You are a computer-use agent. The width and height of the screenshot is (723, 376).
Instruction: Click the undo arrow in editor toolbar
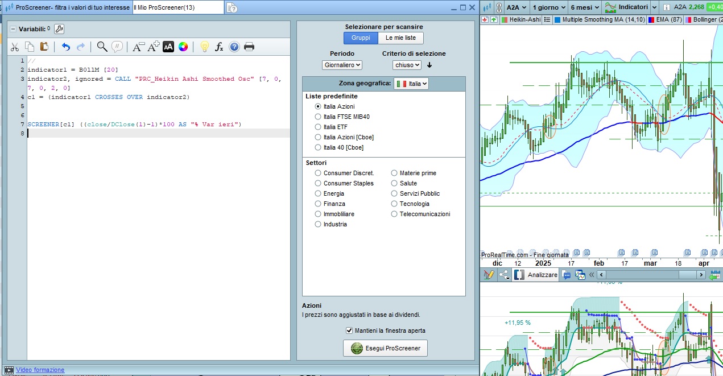click(x=66, y=47)
